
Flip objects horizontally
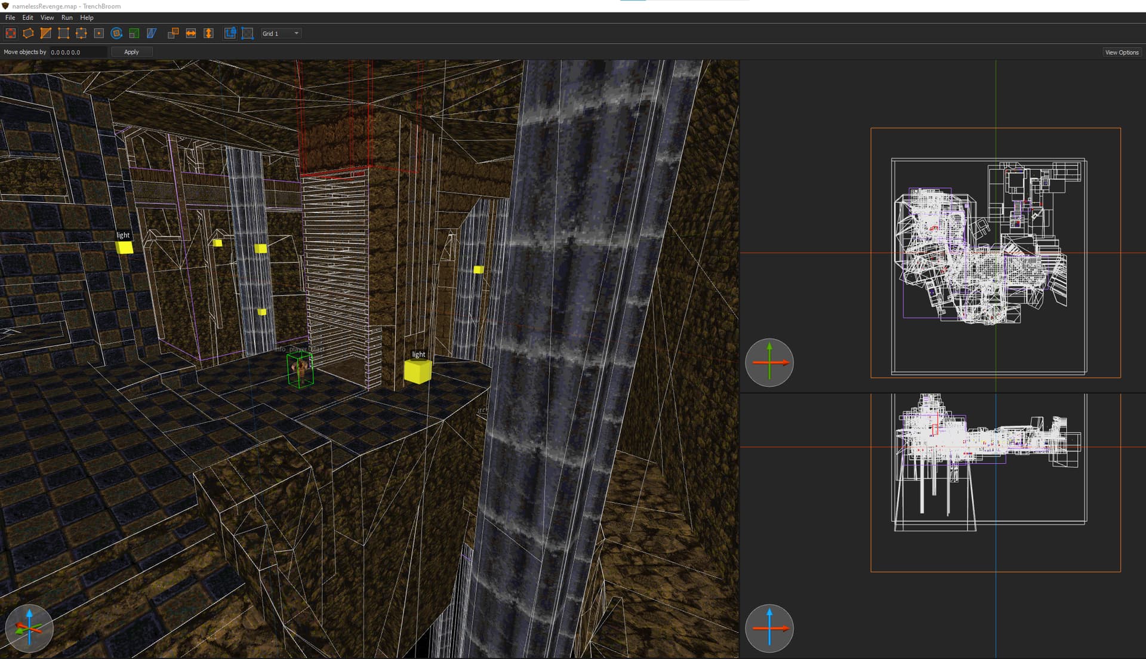click(x=191, y=33)
